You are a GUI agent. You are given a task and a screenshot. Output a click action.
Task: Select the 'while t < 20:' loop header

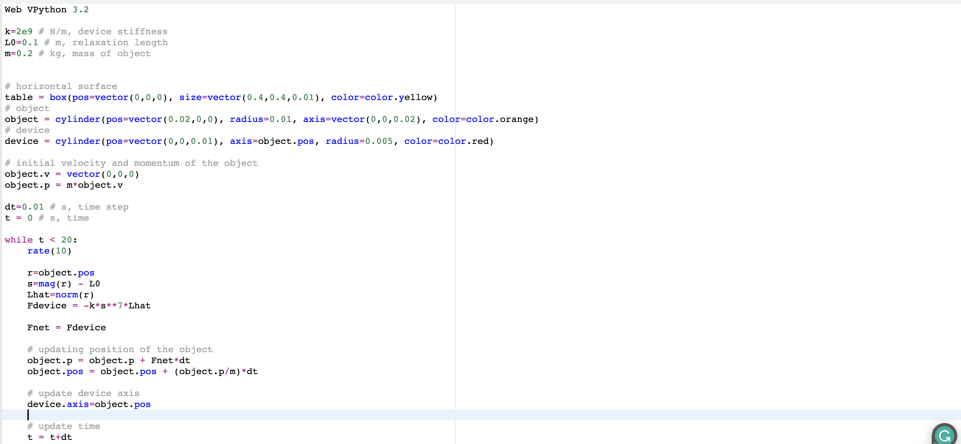40,239
